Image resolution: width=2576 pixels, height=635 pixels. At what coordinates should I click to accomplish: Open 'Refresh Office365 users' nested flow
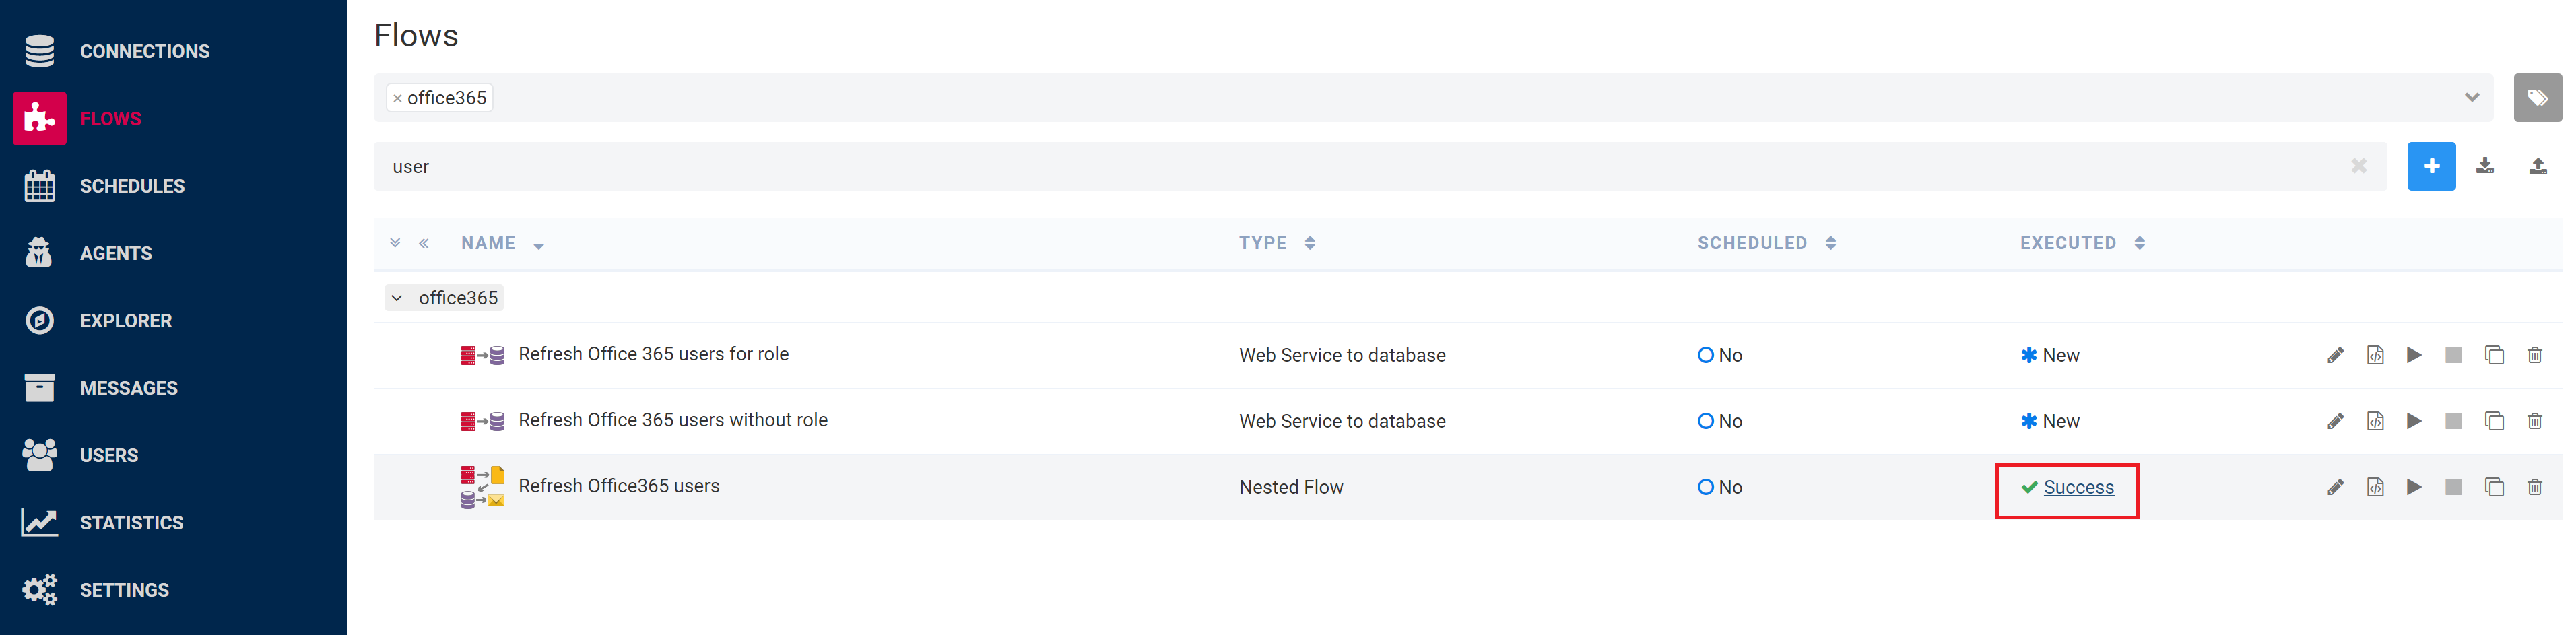point(619,486)
